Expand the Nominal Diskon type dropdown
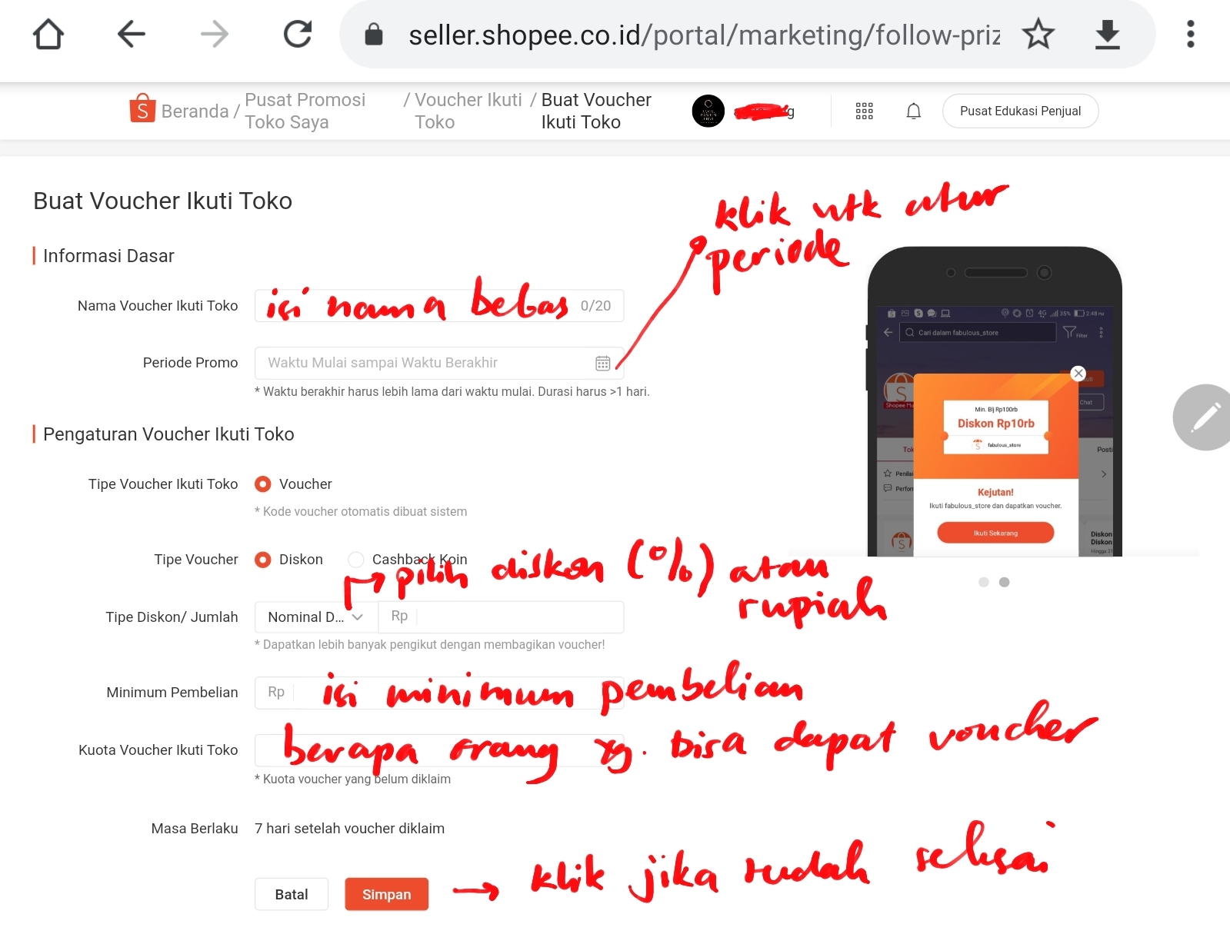1230x934 pixels. tap(316, 617)
